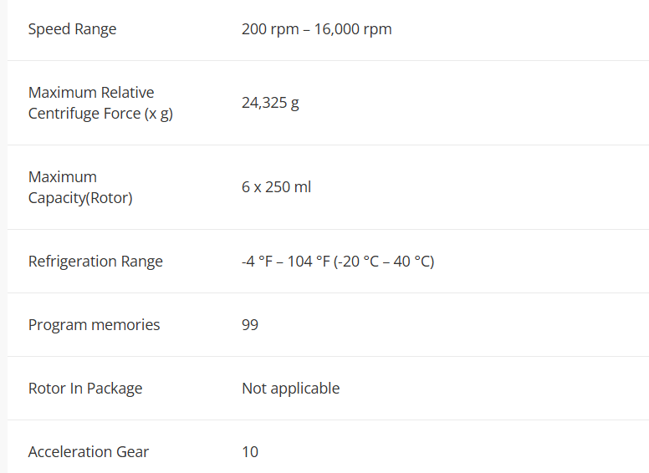Select the (-20 °C – 40 °C) range
The height and width of the screenshot is (473, 649).
[386, 262]
